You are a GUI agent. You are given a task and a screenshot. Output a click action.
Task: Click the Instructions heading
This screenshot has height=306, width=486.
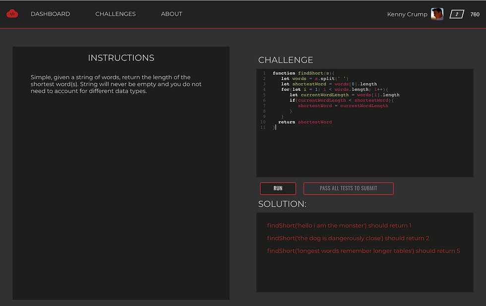121,58
